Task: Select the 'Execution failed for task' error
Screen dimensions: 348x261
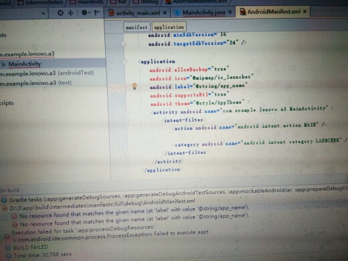Action: click(84, 230)
